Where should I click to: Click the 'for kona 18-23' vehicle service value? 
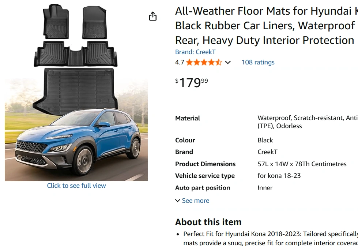point(279,176)
